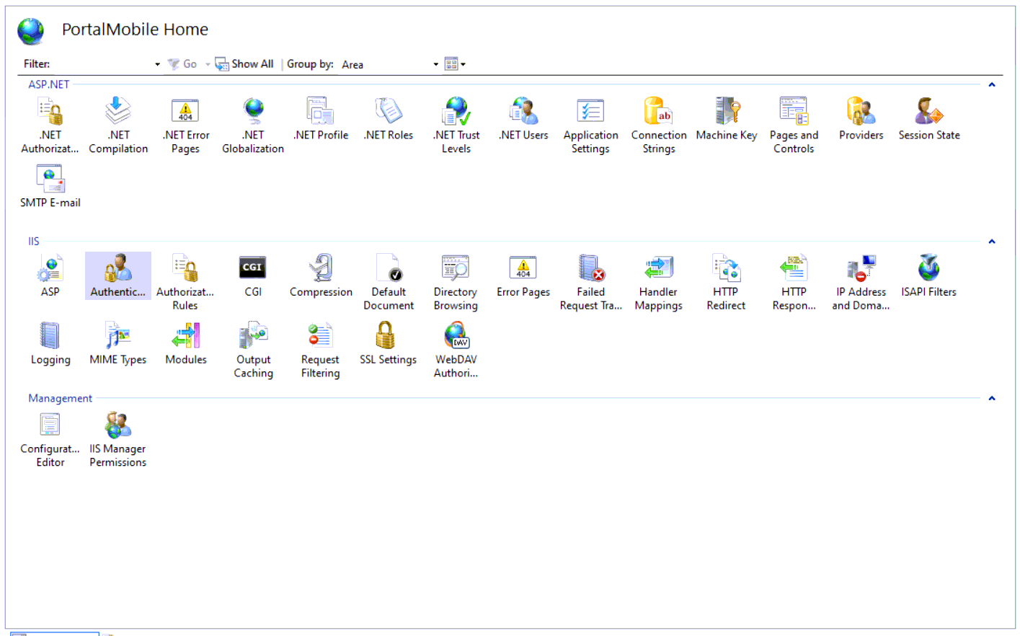Open WebDAV Authoring Rules feature
The image size is (1020, 636).
pos(456,350)
